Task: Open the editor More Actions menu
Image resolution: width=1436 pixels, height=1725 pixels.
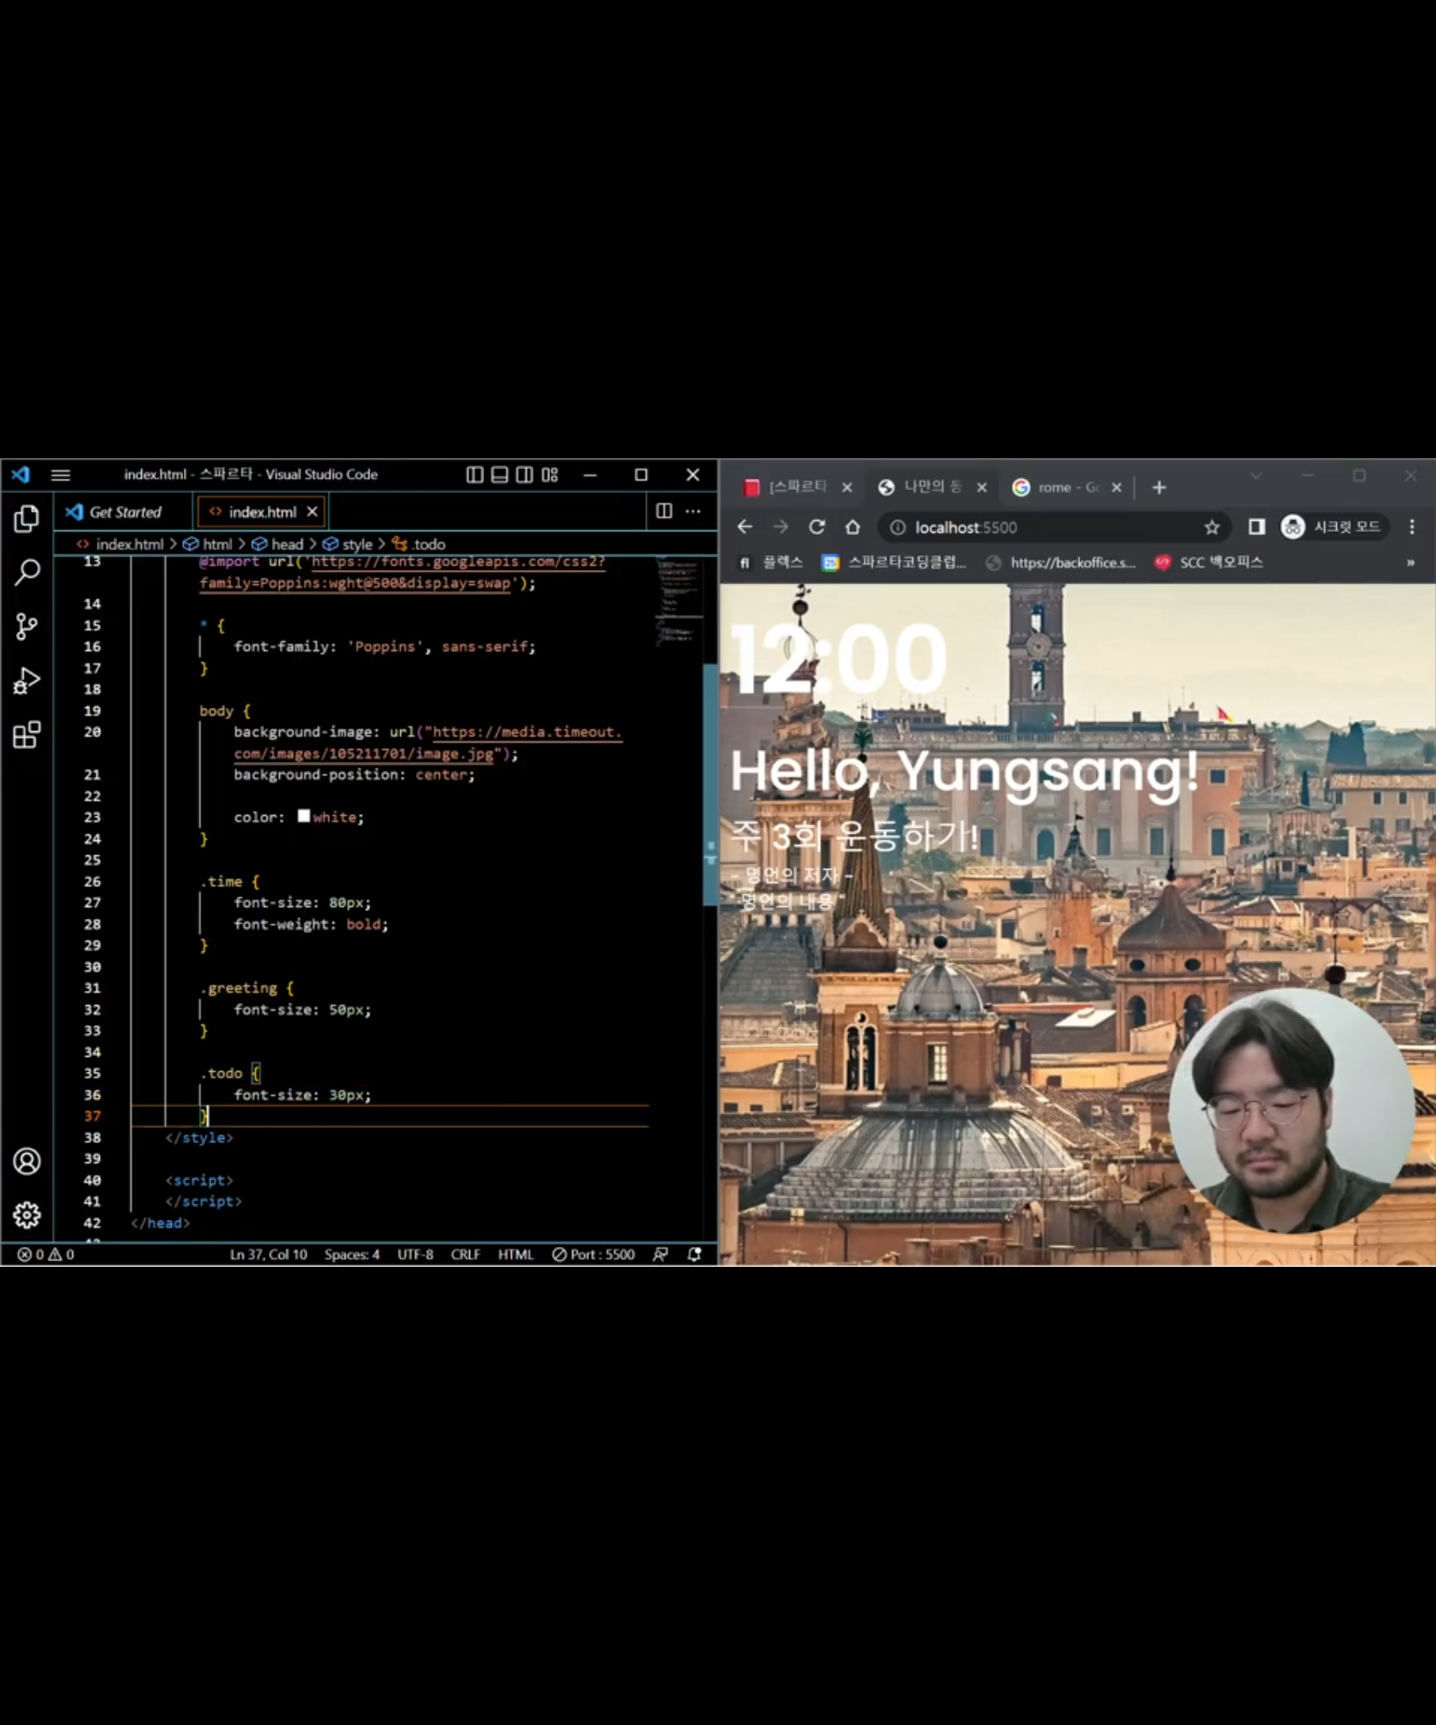Action: click(693, 511)
